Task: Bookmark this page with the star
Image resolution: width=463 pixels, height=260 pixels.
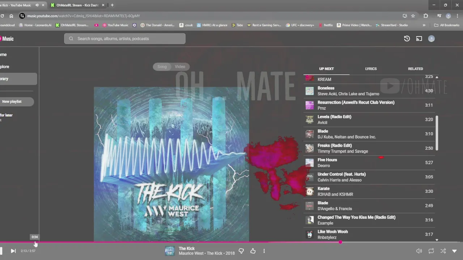Action: point(413,16)
